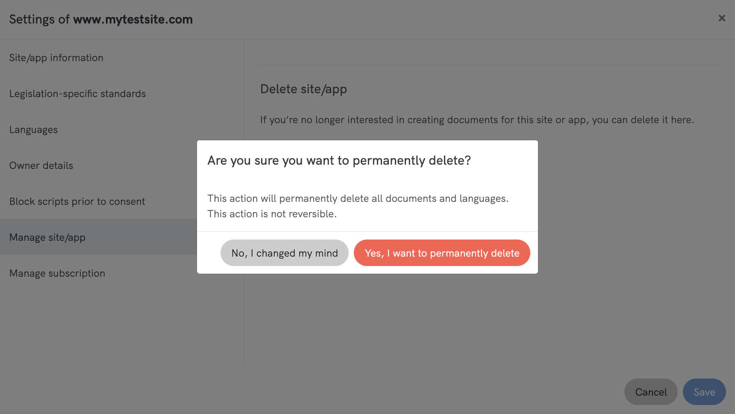Close the settings panel with the X

(x=722, y=18)
